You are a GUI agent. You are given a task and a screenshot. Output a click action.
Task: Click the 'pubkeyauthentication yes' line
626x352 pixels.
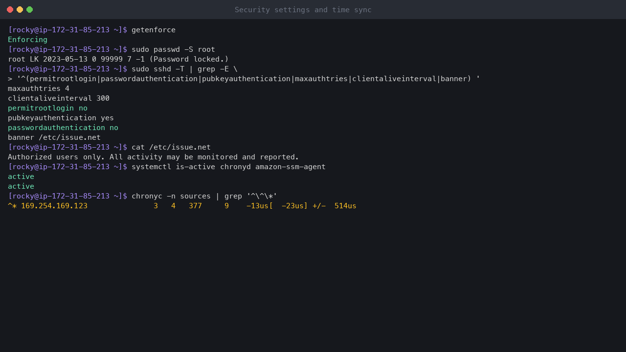click(x=61, y=118)
